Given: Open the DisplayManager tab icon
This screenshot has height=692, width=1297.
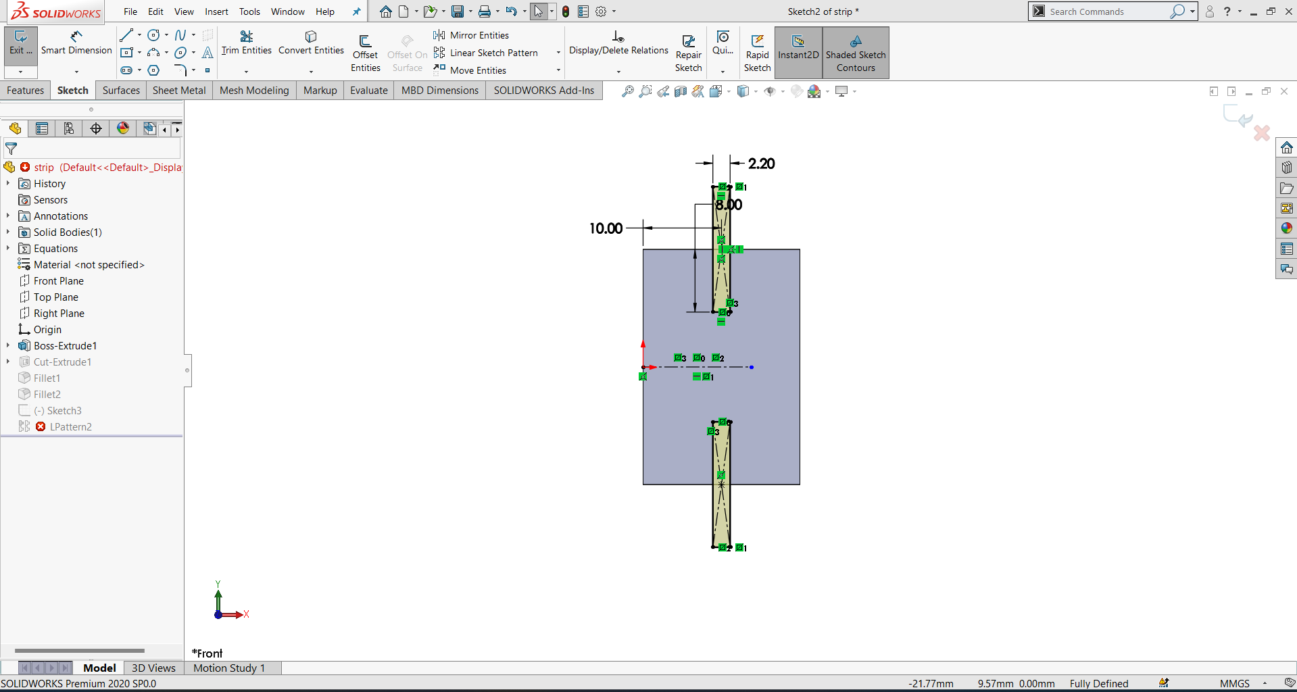Looking at the screenshot, I should click(x=123, y=128).
